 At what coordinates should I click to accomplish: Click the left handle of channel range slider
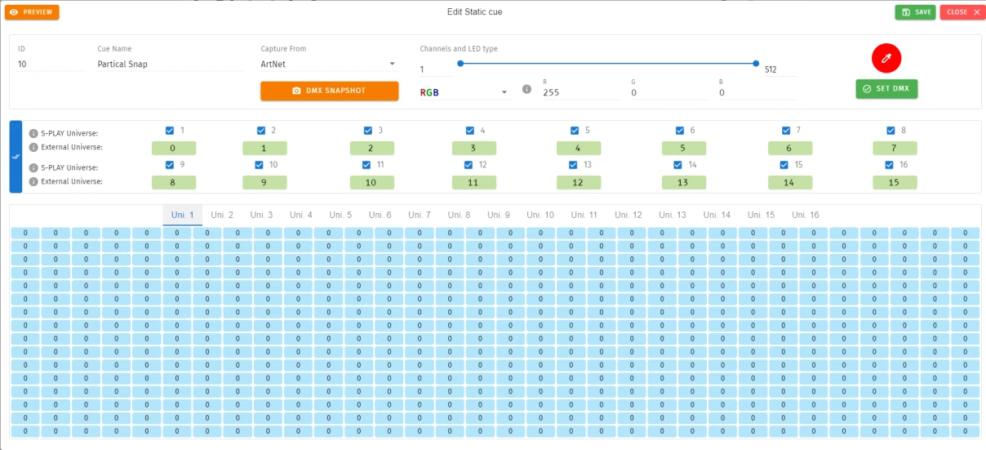460,63
